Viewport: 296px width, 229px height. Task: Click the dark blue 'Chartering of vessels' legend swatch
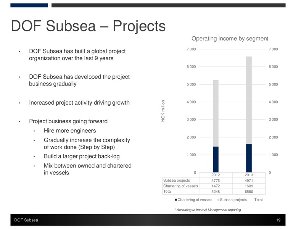[176, 200]
